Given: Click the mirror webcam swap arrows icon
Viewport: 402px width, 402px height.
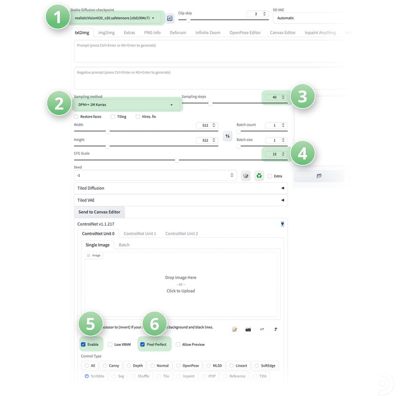Looking at the screenshot, I should 262,329.
